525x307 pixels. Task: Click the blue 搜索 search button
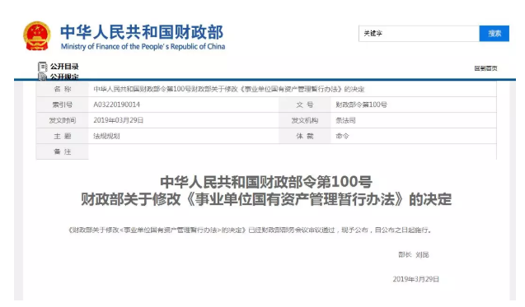(x=495, y=34)
